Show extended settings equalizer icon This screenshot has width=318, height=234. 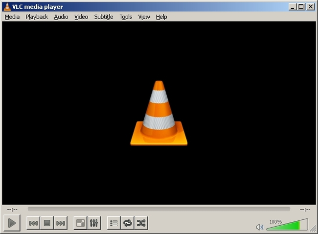(94, 223)
